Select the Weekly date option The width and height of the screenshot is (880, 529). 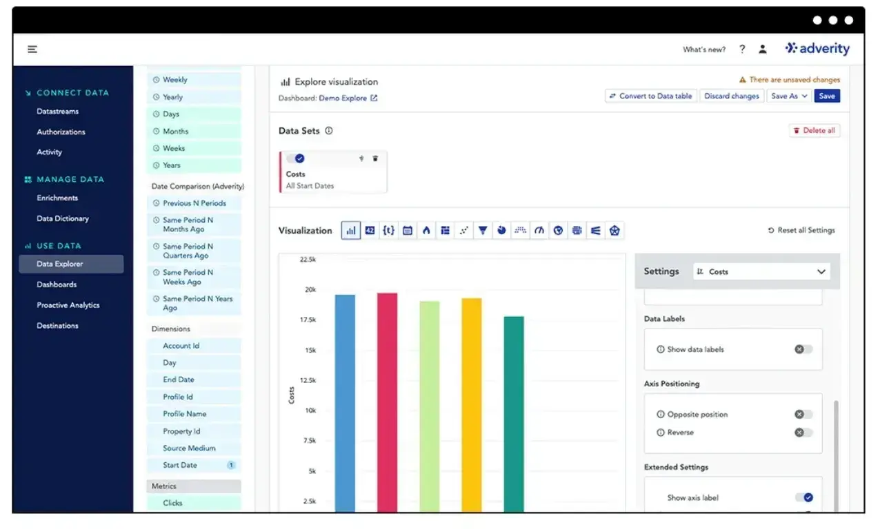(194, 80)
